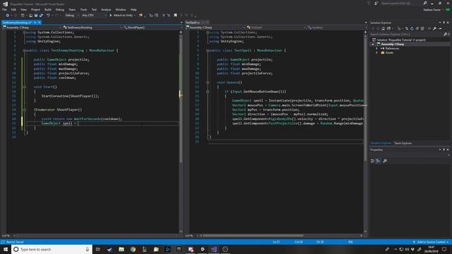Open the Tools menu
452x254 pixels.
83,9
